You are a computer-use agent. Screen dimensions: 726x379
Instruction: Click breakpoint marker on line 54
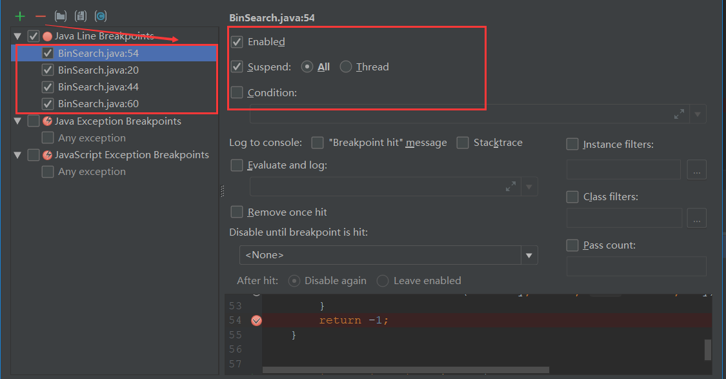click(x=256, y=321)
